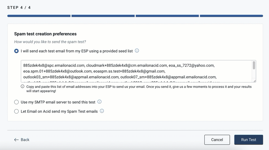Show info for Let Email on Acid option

(x=102, y=111)
